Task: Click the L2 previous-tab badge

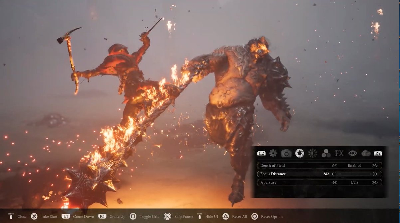Action: pos(261,153)
